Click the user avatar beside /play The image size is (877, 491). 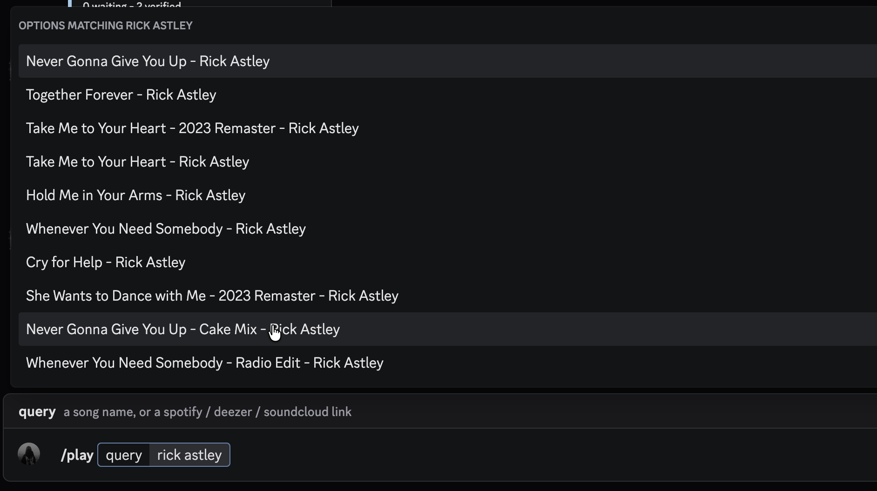[x=29, y=454]
